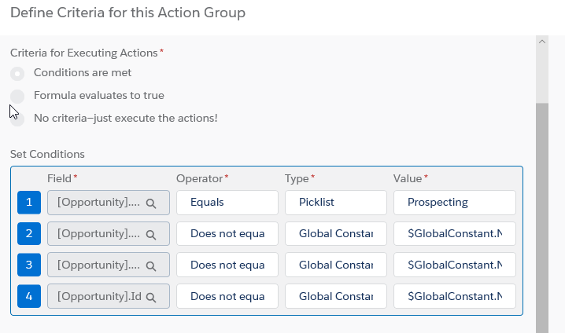
Task: Click the scroll-up arrow at the top of the scrollbar
Action: pos(541,43)
